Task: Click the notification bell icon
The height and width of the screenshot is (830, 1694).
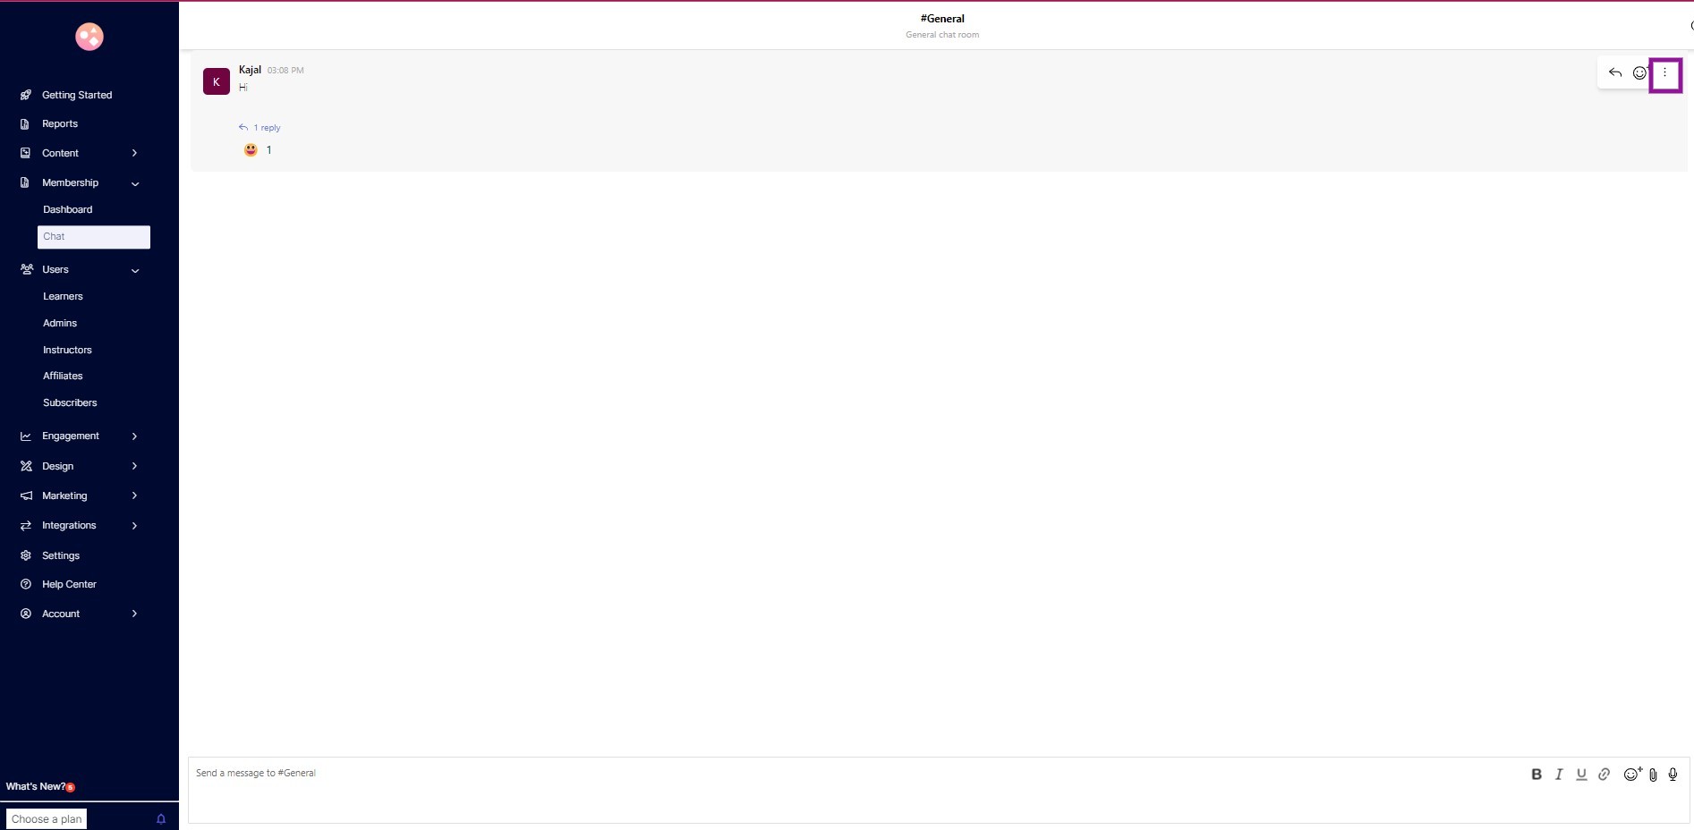Action: (x=161, y=819)
